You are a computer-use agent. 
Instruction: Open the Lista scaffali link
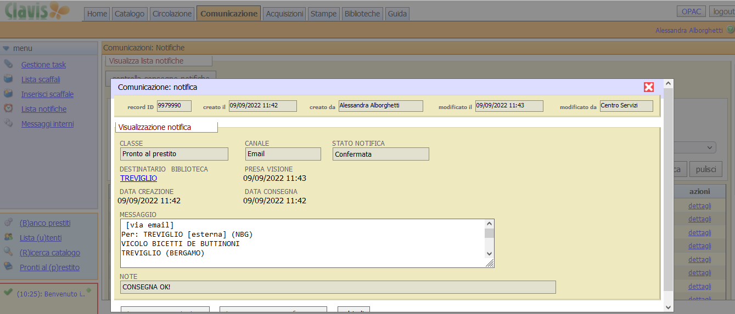tap(41, 79)
